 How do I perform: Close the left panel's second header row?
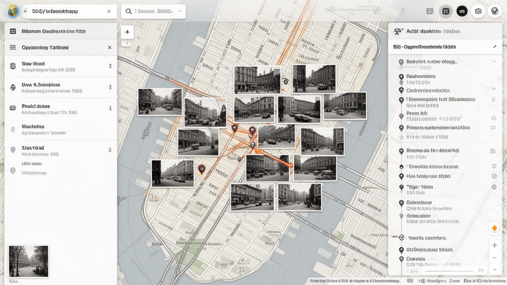[109, 47]
